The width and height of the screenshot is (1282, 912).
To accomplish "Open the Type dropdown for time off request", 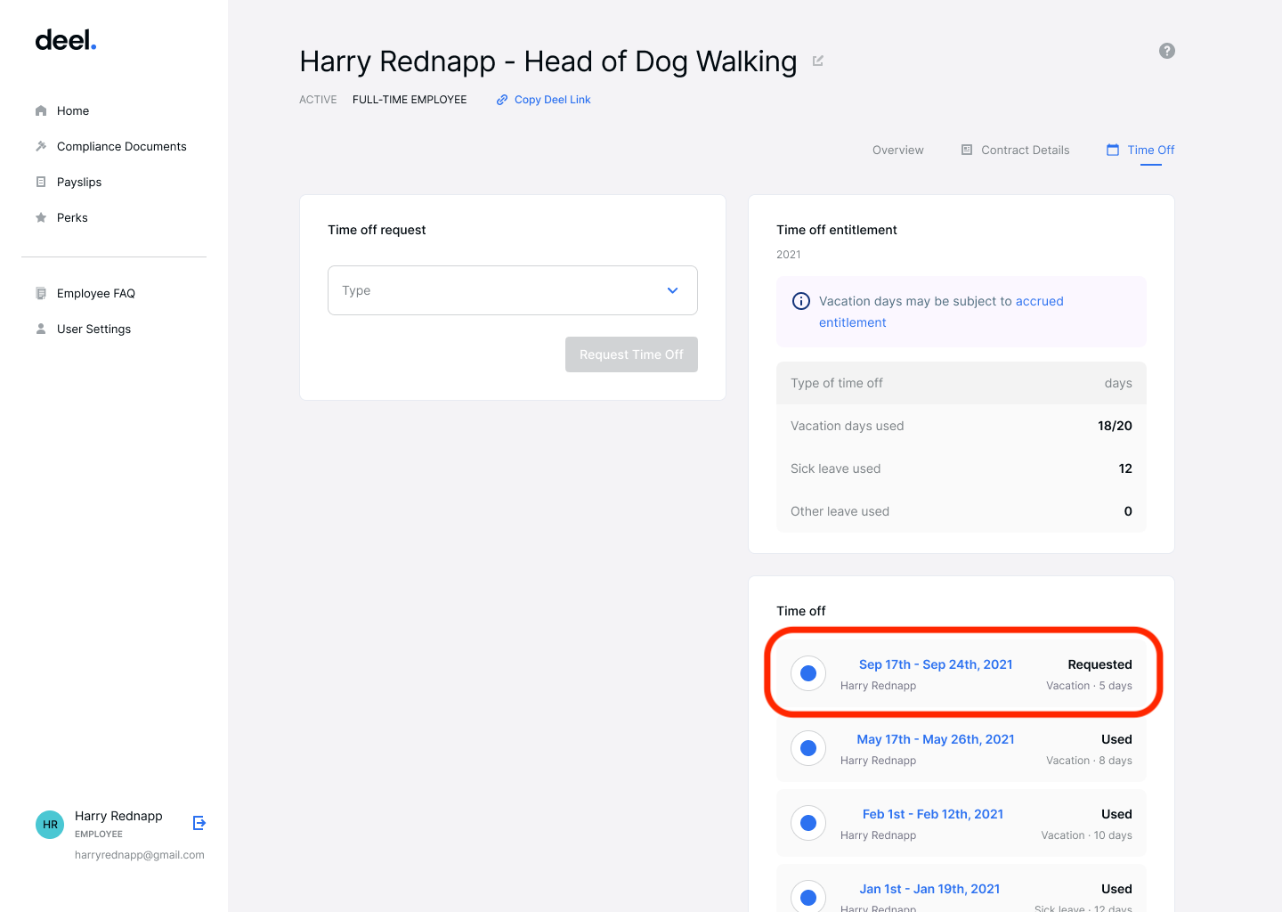I will [x=513, y=290].
